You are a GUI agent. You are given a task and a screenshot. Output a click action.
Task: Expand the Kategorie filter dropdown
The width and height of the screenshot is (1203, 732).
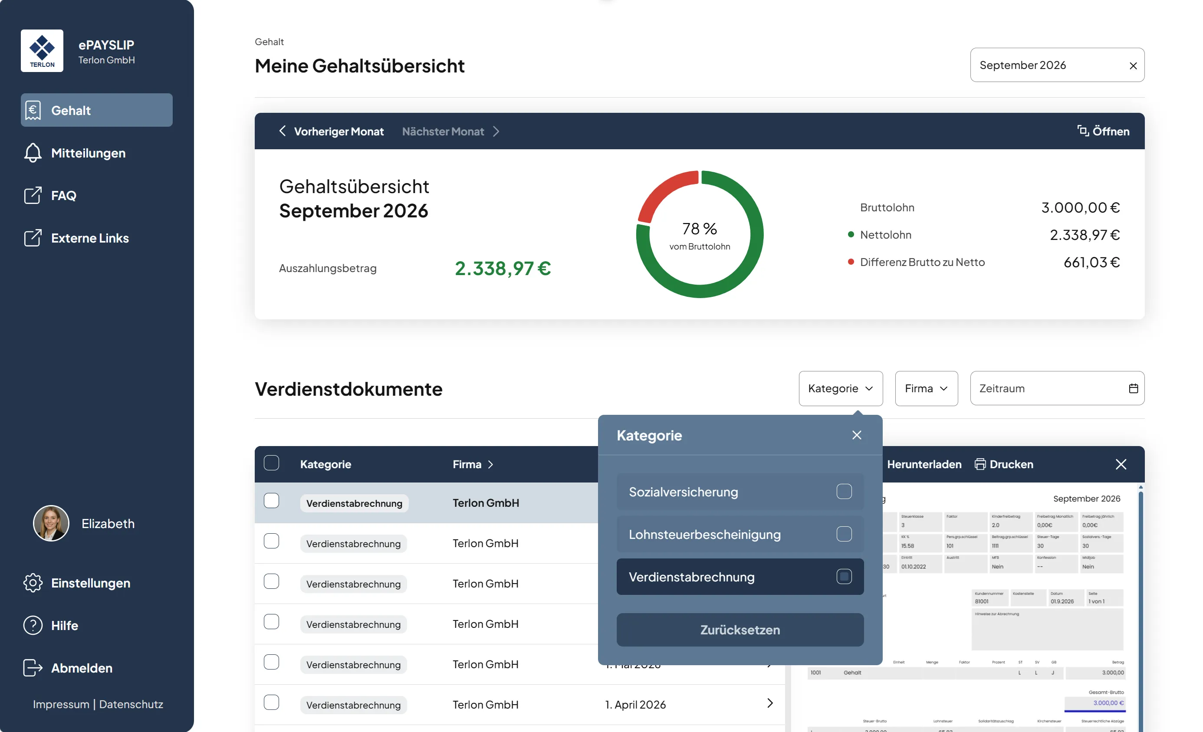[x=841, y=388]
